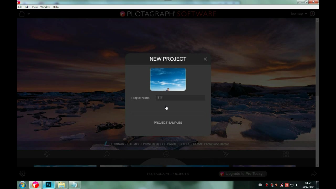Switch to Photoshop on the taskbar
Screen dimensions: 336x189
point(48,185)
